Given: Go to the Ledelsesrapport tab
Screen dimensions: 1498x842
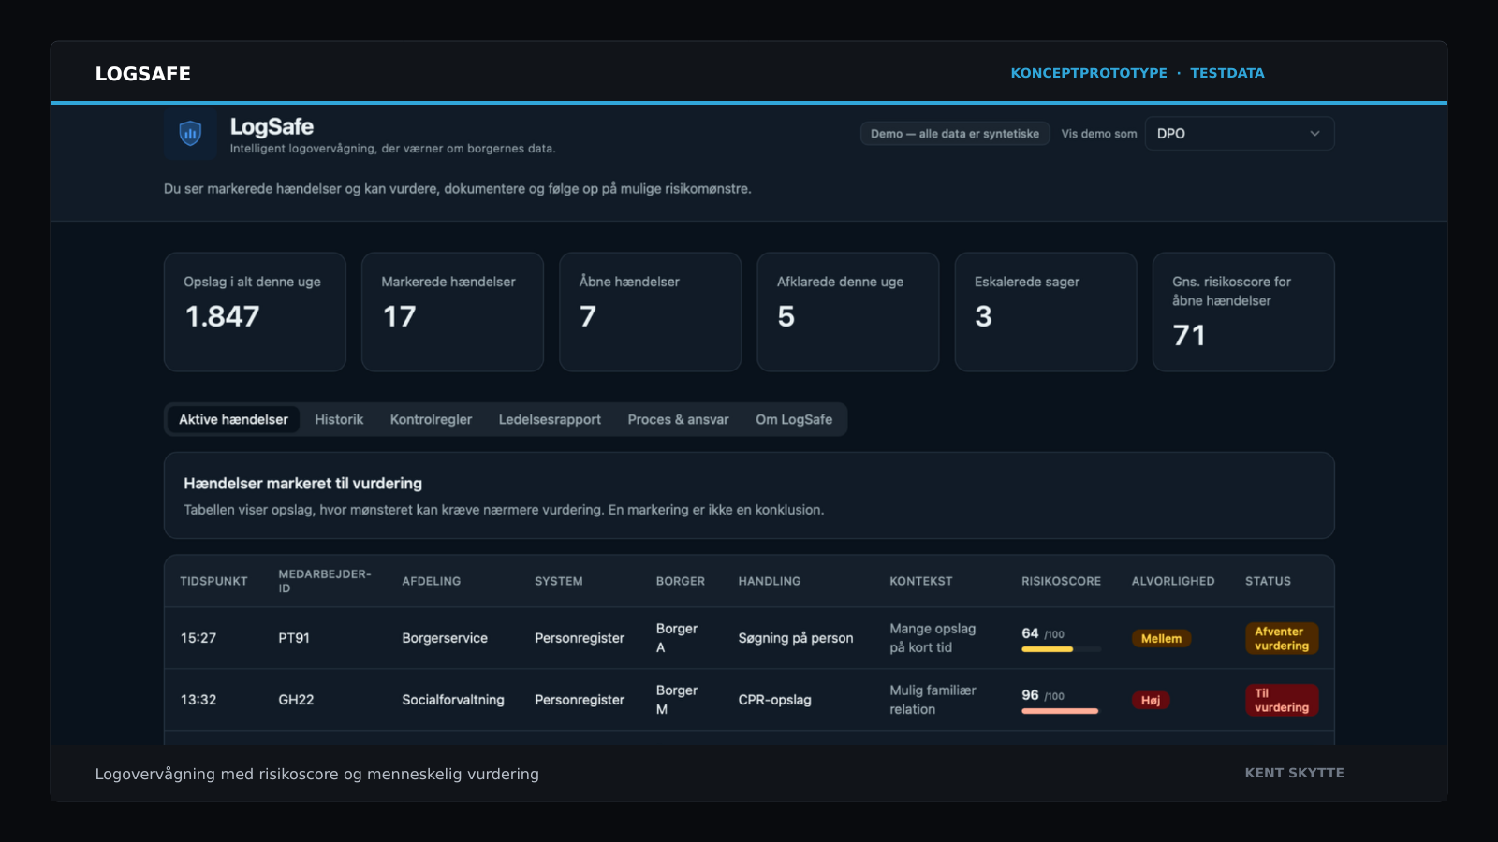Looking at the screenshot, I should pyautogui.click(x=550, y=420).
